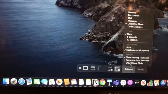
Task: Select QuickTime Player save destination
Action: (135, 24)
